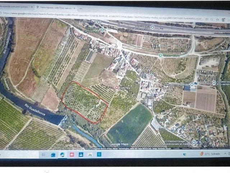
Task: Click the Campanillas train station icon
Action: pyautogui.click(x=96, y=22)
